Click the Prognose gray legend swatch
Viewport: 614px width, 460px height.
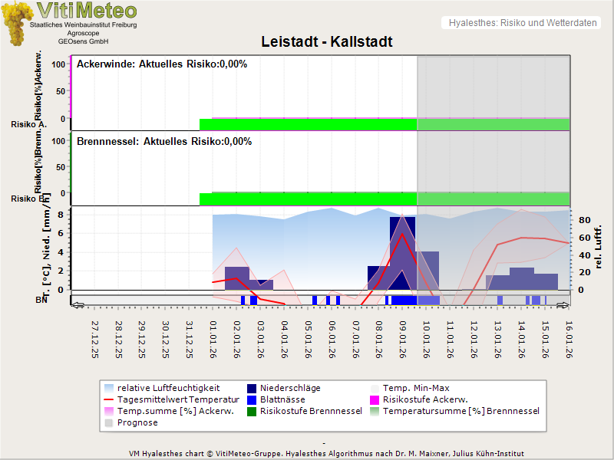point(110,422)
